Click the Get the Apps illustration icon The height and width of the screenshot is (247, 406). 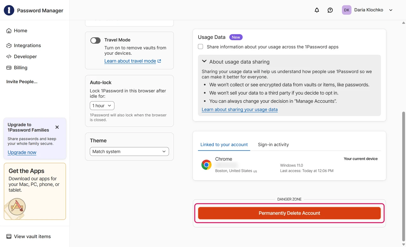17,207
